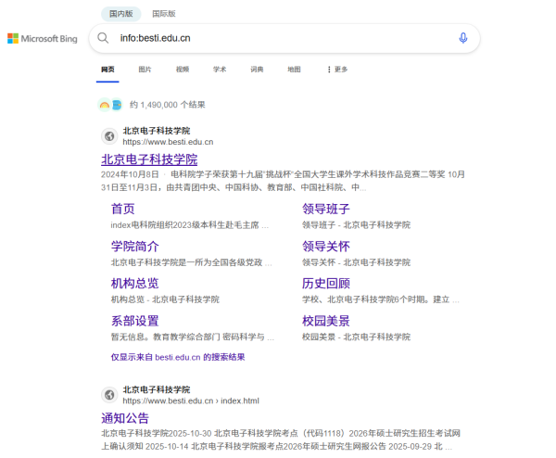Click snippet 北京电子科技学院是一所为全国各级党政

[x=192, y=262]
